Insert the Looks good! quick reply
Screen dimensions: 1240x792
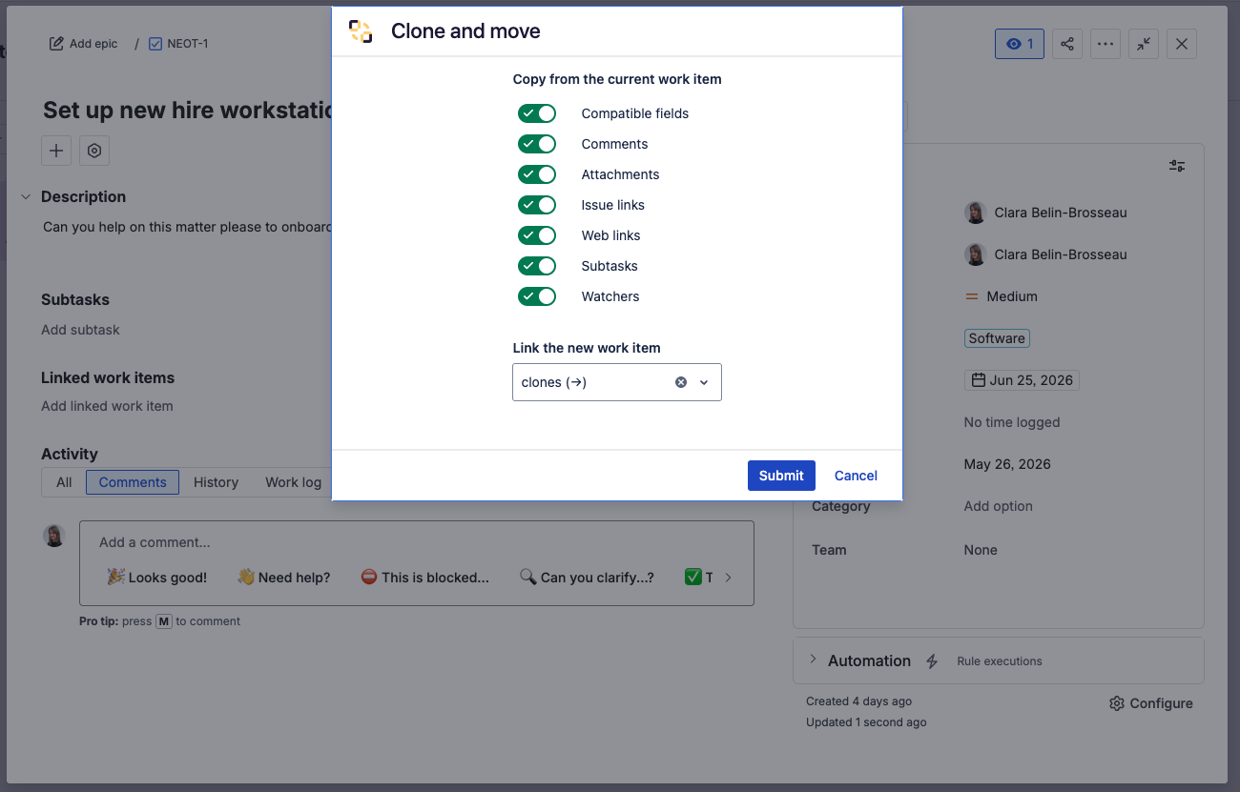[156, 578]
